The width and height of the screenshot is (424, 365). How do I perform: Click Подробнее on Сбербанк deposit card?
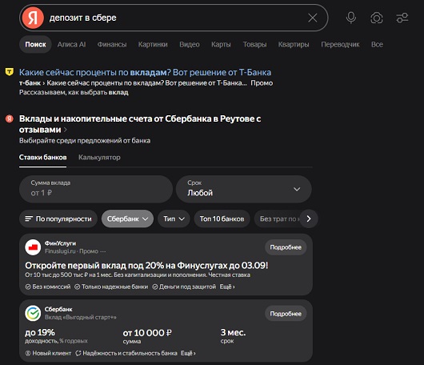[x=286, y=314]
